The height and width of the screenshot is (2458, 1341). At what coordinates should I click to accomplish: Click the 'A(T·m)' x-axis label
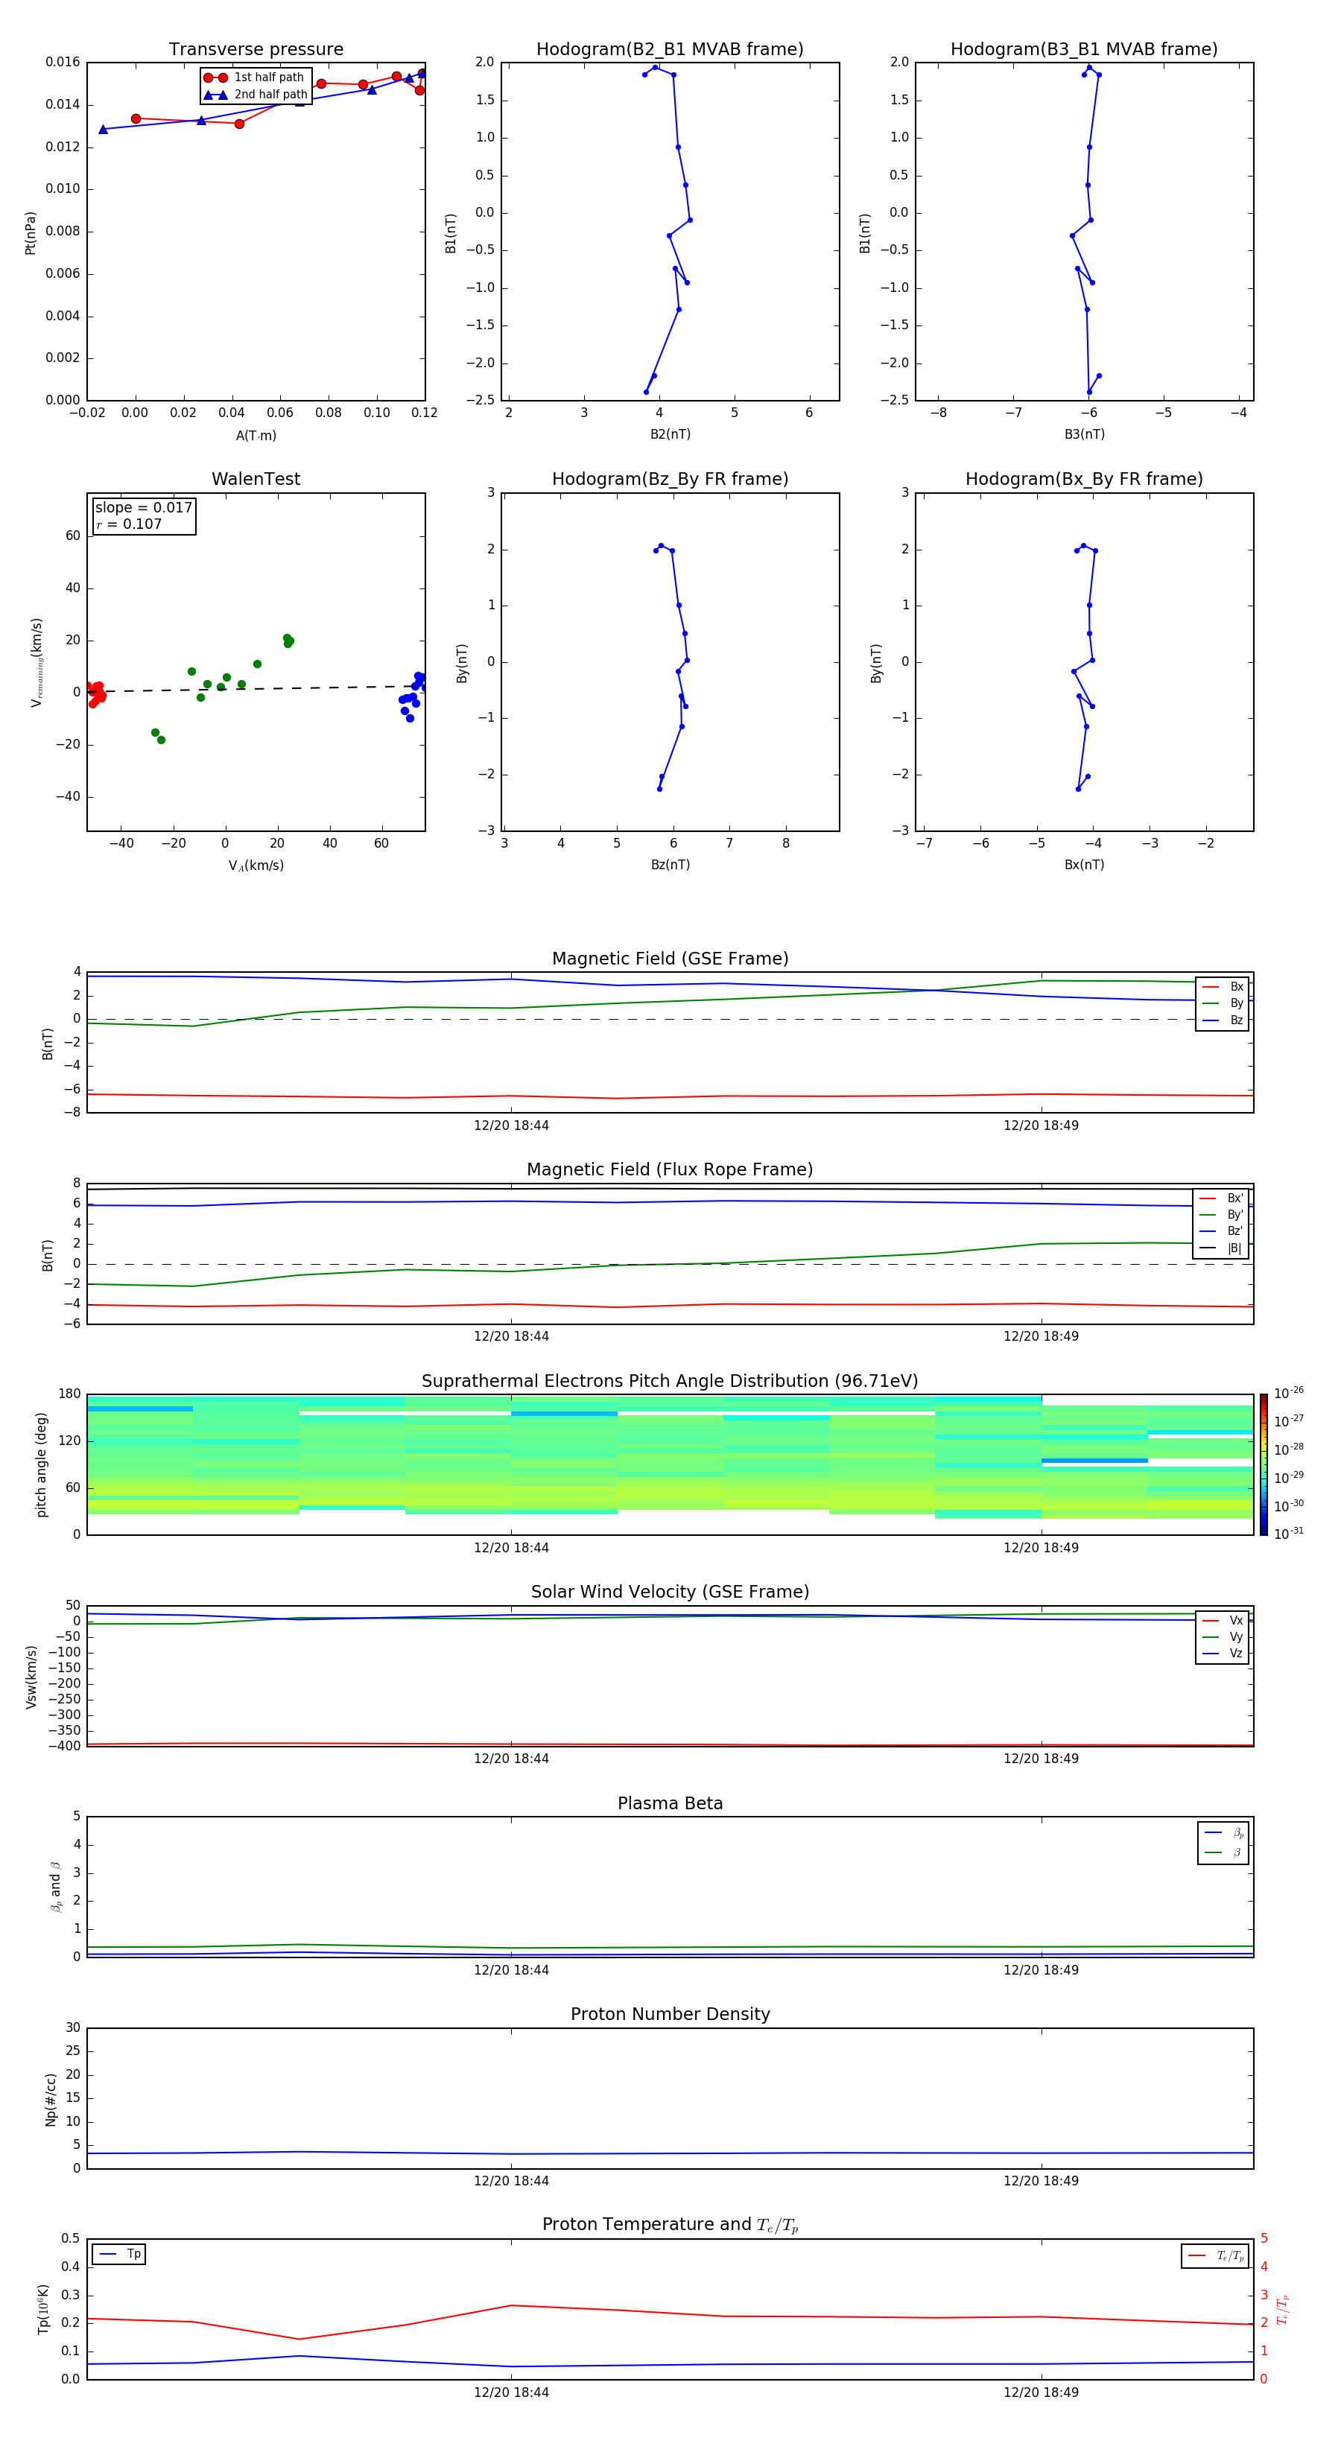pyautogui.click(x=256, y=435)
